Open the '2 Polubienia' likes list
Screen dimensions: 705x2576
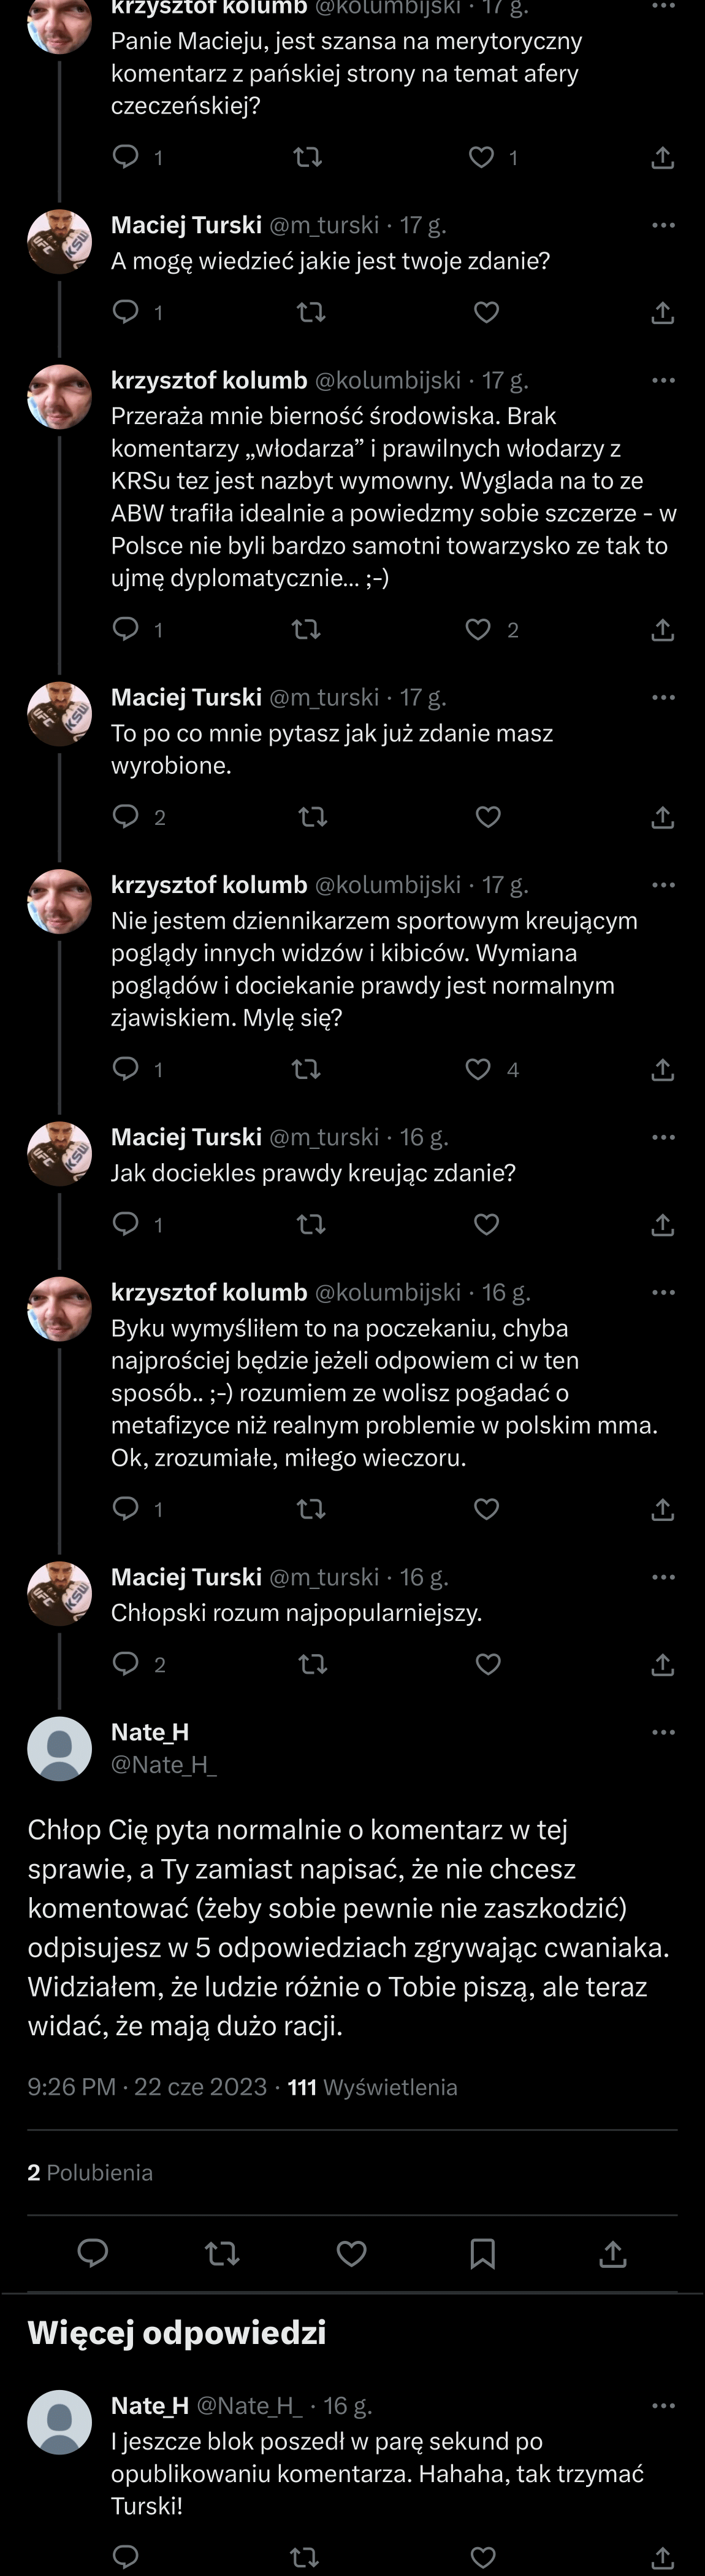[x=90, y=2172]
